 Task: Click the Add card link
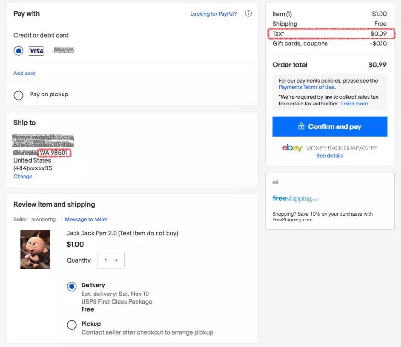tap(24, 73)
